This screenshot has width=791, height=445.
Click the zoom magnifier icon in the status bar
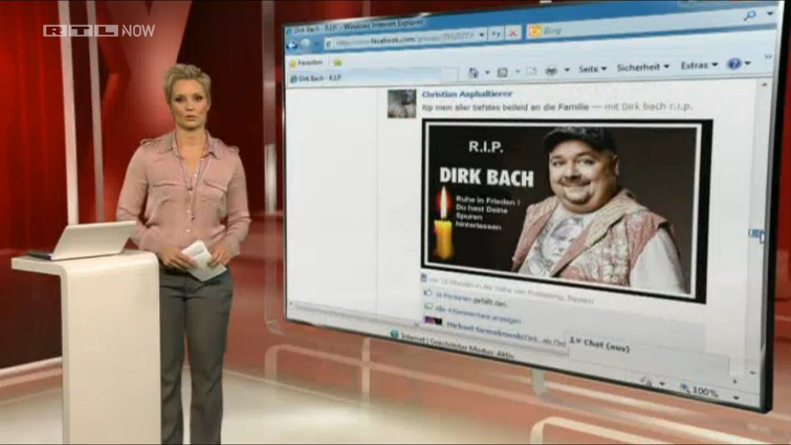(685, 388)
